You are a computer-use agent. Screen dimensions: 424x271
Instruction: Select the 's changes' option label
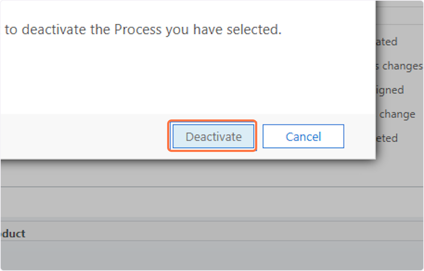pos(399,66)
